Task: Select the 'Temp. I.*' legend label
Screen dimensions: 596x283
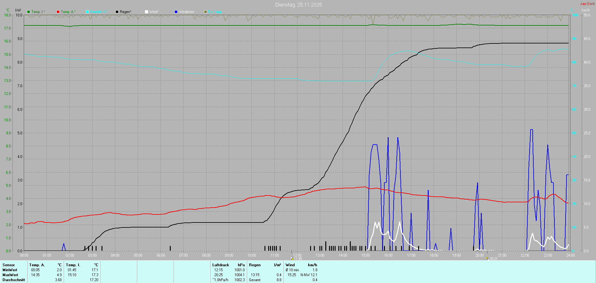Action: 38,12
